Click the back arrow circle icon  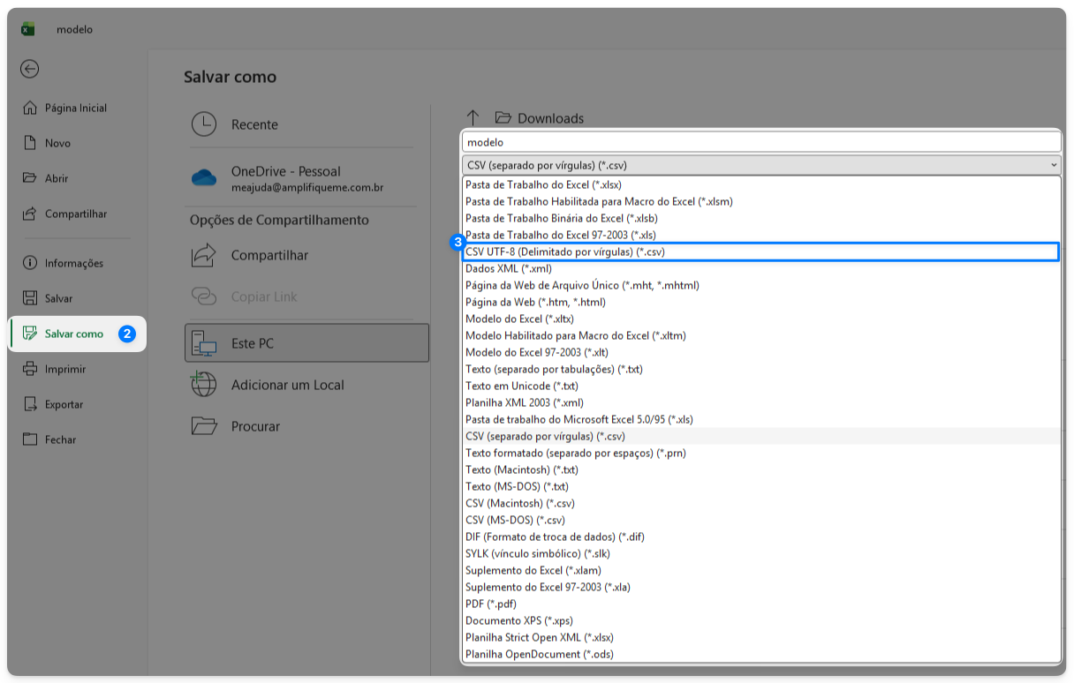(30, 69)
